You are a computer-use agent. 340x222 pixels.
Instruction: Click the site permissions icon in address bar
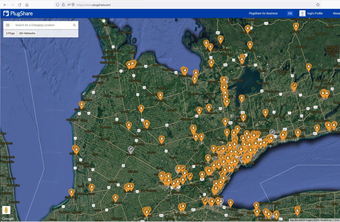[68, 5]
